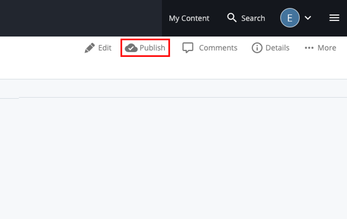
Task: Click the three-dot More icon
Action: 309,48
